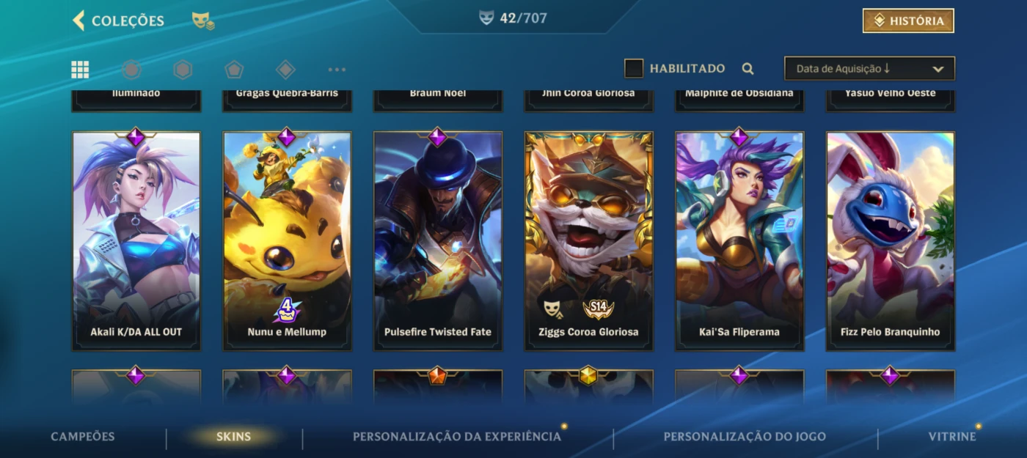Select the diamond rarity filter icon
This screenshot has height=458, width=1027.
[x=285, y=70]
